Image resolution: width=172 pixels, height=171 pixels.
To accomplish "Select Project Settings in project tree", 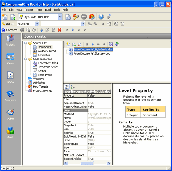I will [x=43, y=90].
